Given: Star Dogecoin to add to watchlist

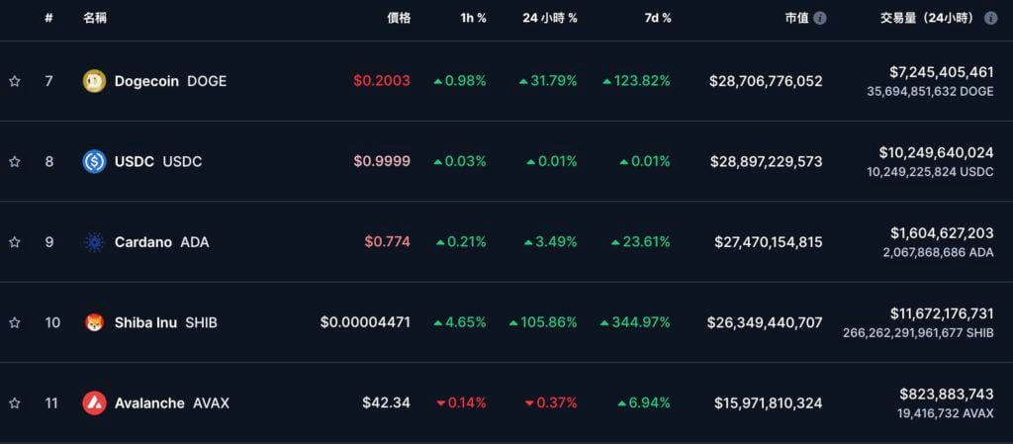Looking at the screenshot, I should click(14, 81).
